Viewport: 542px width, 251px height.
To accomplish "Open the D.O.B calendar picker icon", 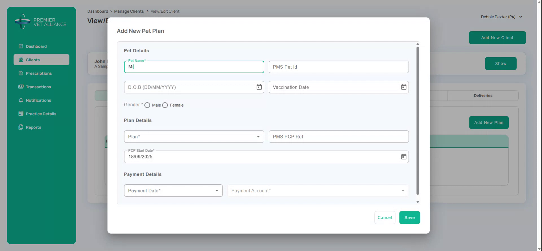I will point(259,87).
